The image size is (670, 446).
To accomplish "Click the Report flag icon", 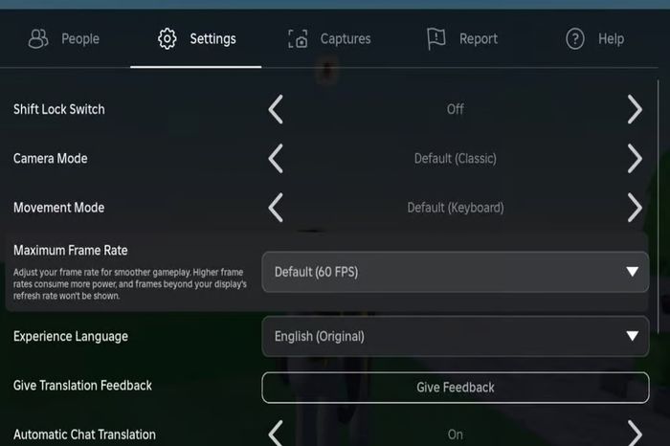I will [x=436, y=39].
